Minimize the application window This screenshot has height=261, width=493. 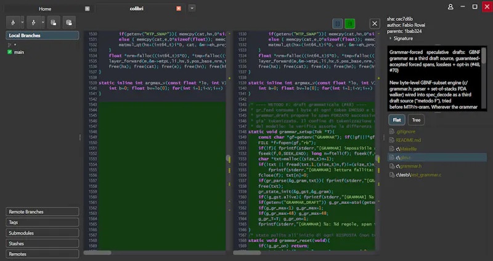(463, 7)
